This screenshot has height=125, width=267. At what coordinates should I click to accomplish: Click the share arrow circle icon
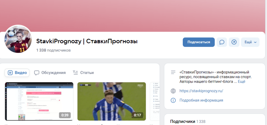234,42
